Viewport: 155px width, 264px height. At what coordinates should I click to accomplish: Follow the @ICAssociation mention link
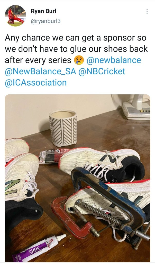pos(36,83)
